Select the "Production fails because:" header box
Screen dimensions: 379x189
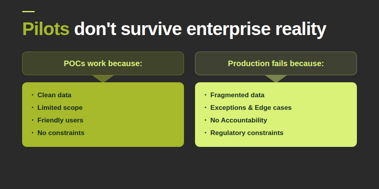point(276,63)
